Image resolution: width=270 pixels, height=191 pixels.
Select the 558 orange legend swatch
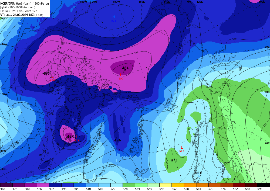coord(190,185)
